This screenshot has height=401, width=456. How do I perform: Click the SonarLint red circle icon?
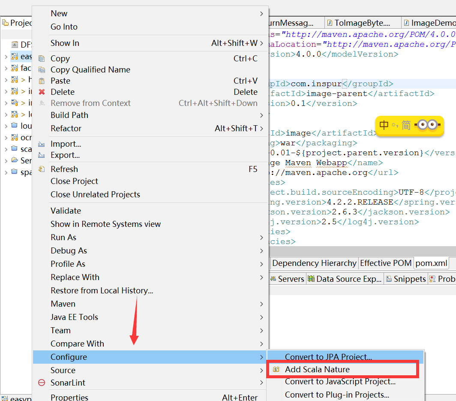tap(42, 383)
